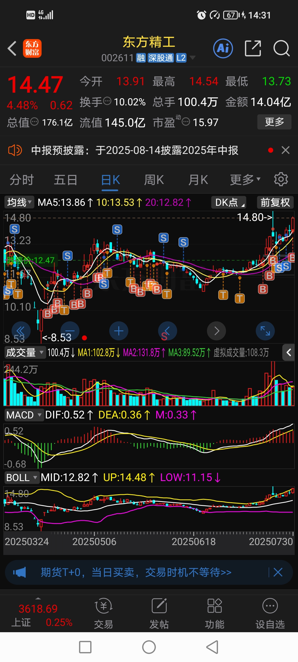Image resolution: width=298 pixels, height=662 pixels.
Task: Switch to the 五日 tab
Action: (66, 180)
